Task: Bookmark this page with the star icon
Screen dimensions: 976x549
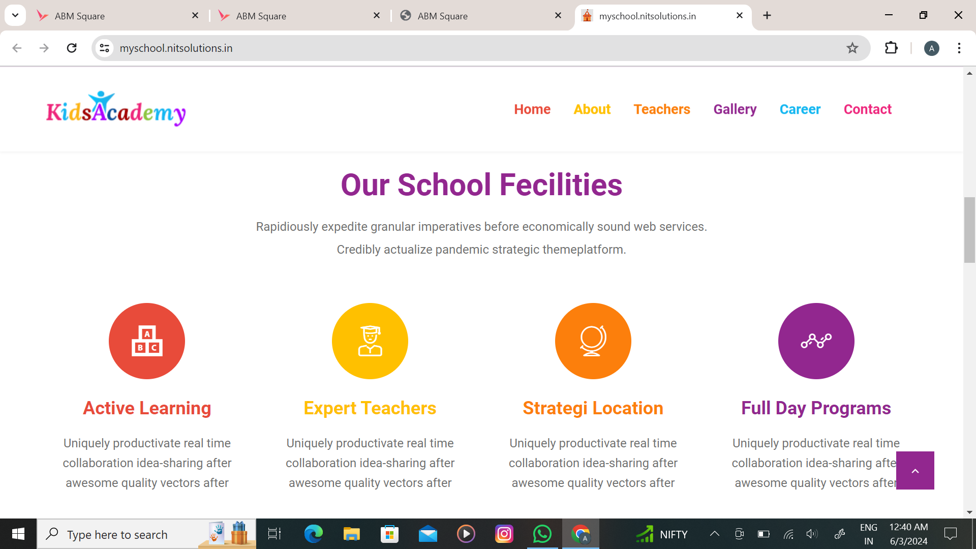Action: pyautogui.click(x=852, y=48)
